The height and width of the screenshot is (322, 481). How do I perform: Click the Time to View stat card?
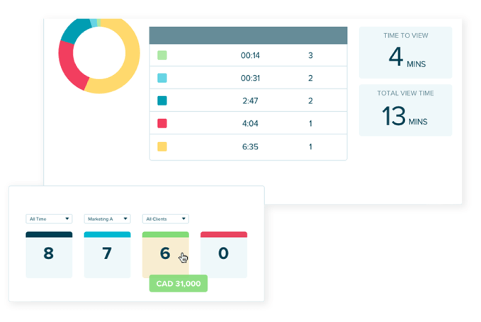pyautogui.click(x=405, y=52)
